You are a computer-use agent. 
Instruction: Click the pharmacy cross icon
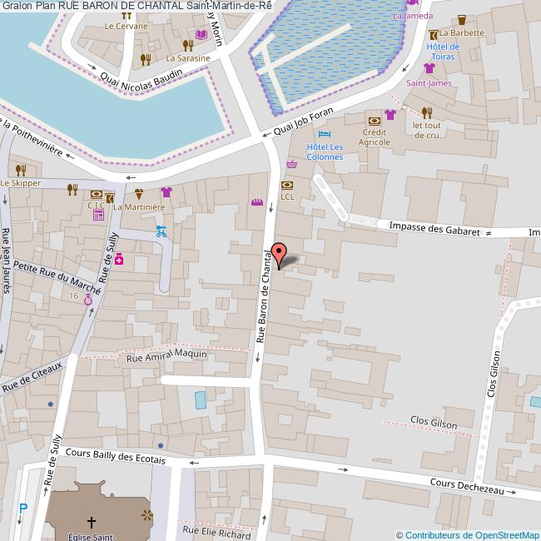point(119,260)
